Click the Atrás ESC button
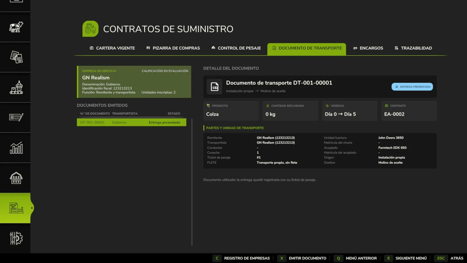The width and height of the screenshot is (467, 263). pos(449,258)
